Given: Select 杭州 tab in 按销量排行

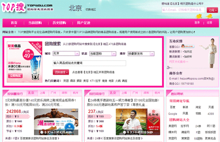Looking at the screenshot, I should (75, 93).
